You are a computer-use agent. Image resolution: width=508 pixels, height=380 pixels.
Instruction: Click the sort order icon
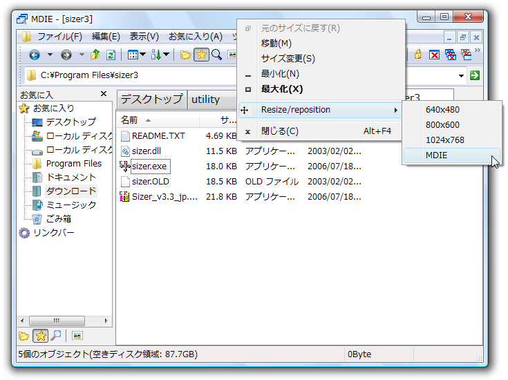(x=156, y=55)
